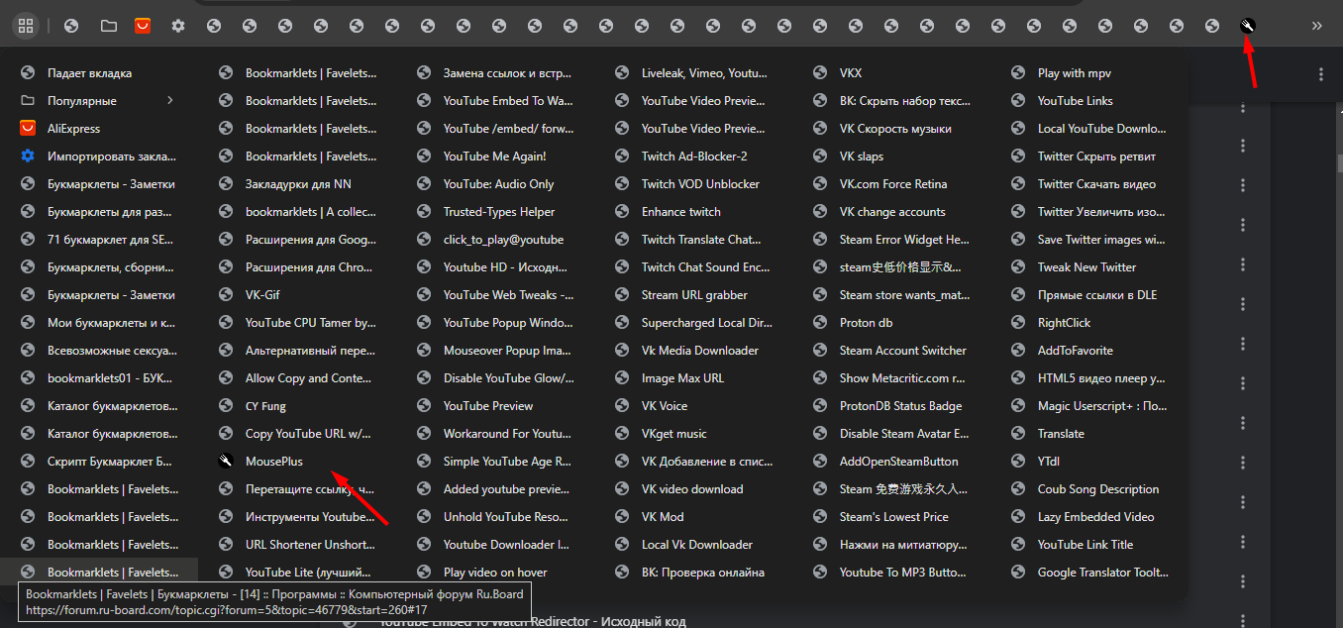Open the Закладурки для NN bookmark
Viewport: 1343px width, 628px height.
(x=297, y=184)
